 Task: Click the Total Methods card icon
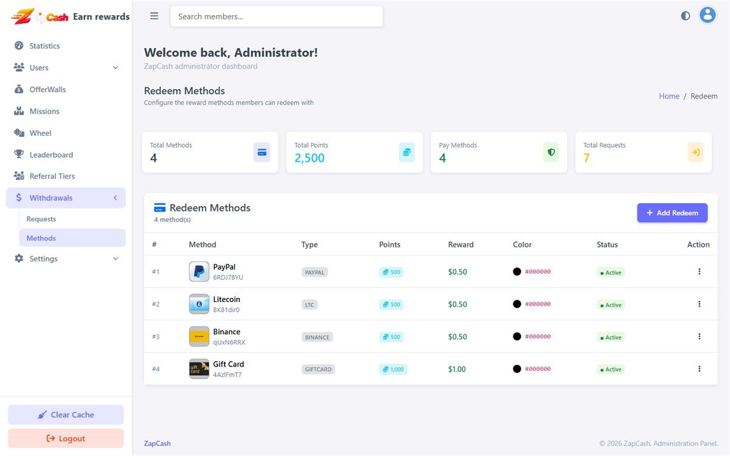click(x=262, y=152)
